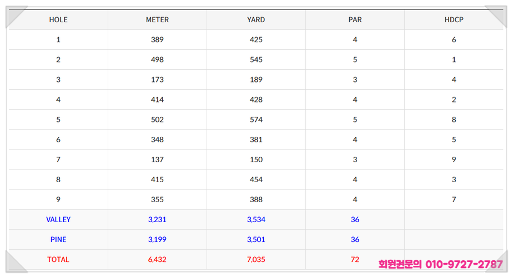Image resolution: width=513 pixels, height=278 pixels.
Task: Select the HDCP value in the 428 yard row
Action: (x=454, y=100)
